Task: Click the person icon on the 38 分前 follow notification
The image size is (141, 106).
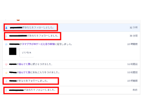Action: pos(6,36)
